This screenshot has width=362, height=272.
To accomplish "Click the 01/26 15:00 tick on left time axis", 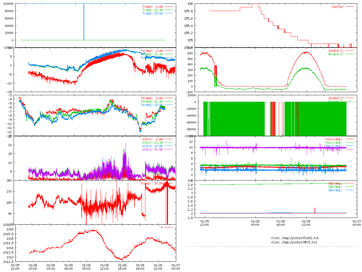I will (122, 267).
